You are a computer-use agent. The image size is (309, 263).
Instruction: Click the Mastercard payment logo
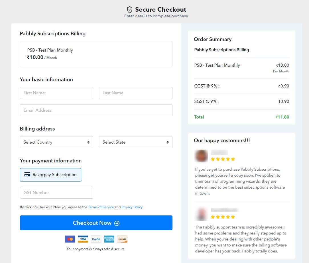pyautogui.click(x=70, y=239)
